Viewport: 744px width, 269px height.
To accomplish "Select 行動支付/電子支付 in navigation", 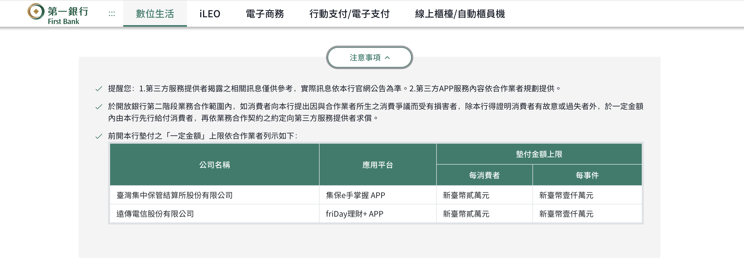I will 349,14.
